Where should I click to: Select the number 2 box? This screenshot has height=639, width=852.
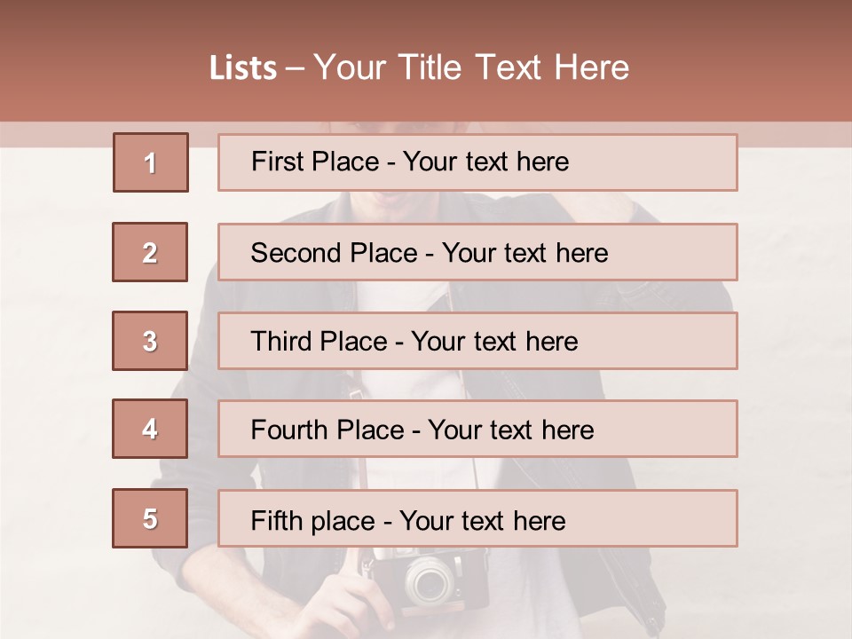point(150,252)
